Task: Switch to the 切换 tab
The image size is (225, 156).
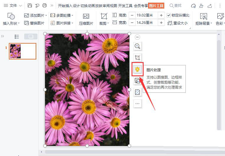Action: pyautogui.click(x=84, y=6)
